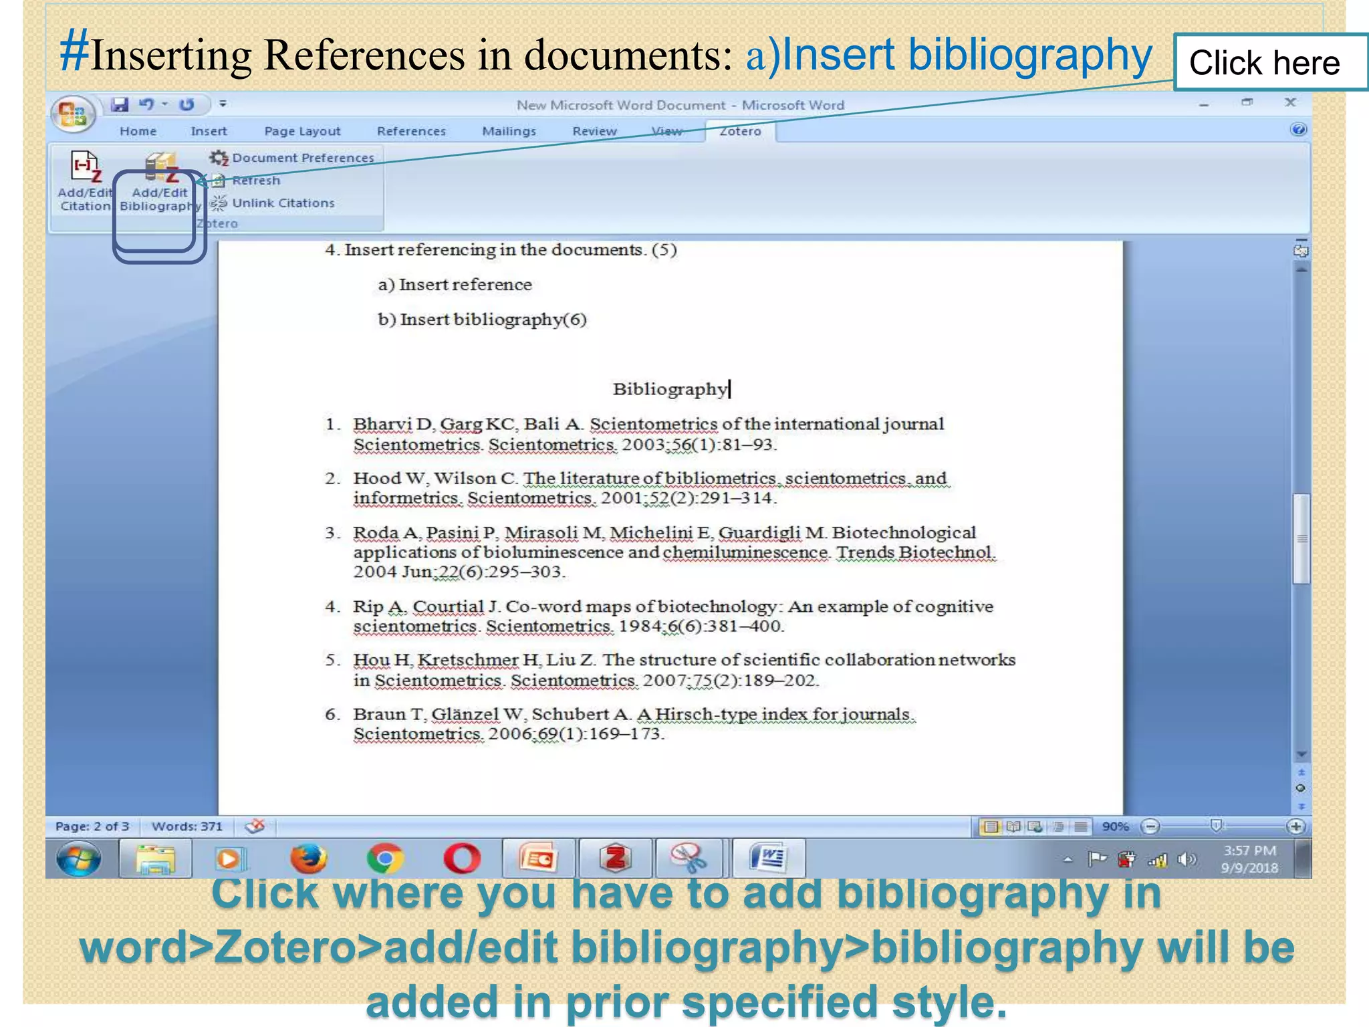Click Unlink Citations button
This screenshot has width=1369, height=1027.
pyautogui.click(x=272, y=203)
